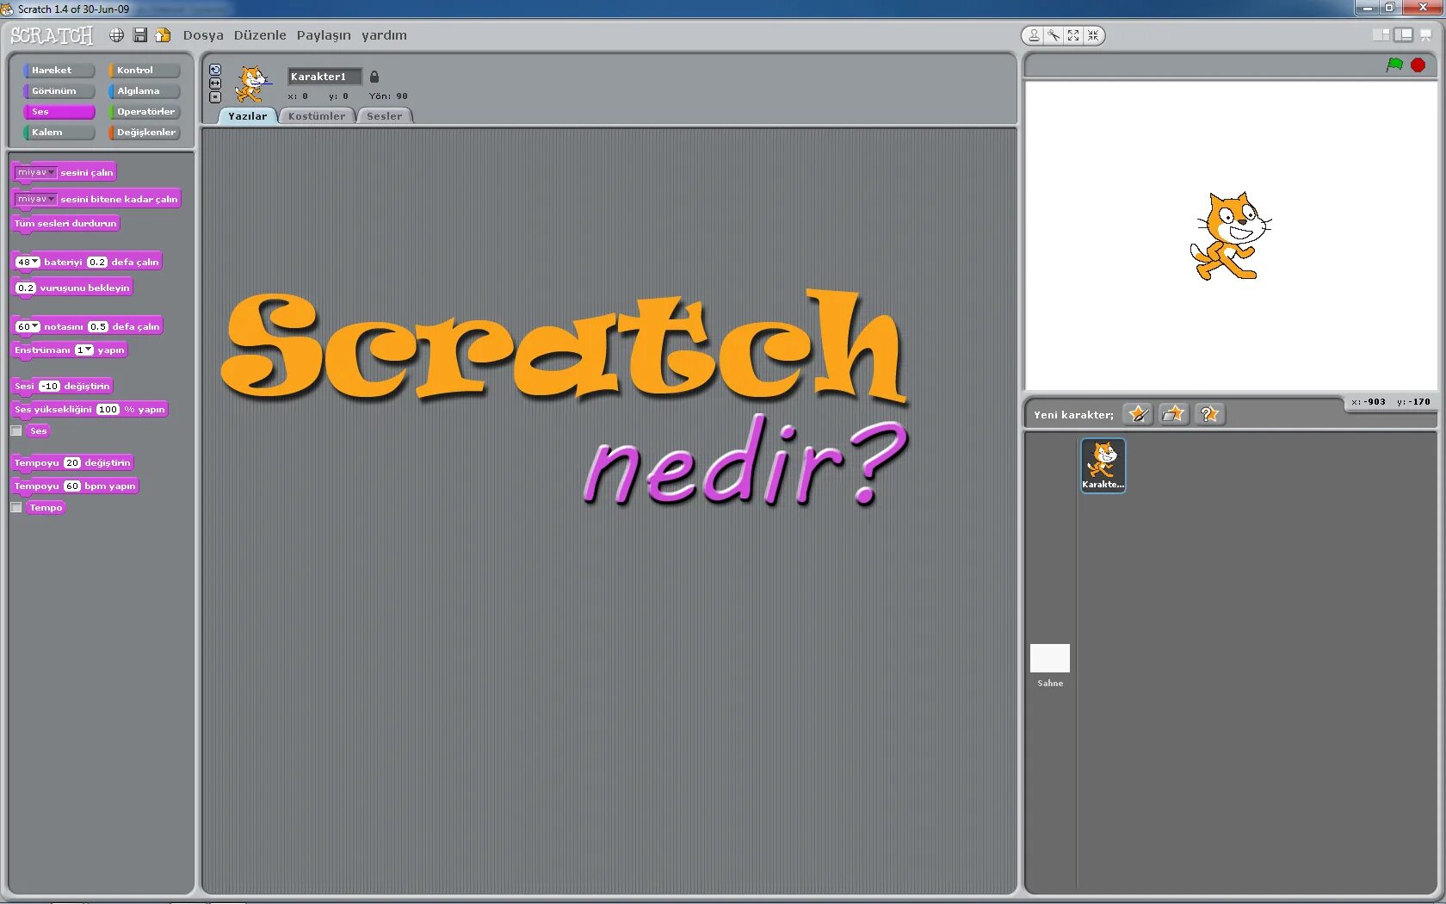Open drum number 48 dropdown

(x=28, y=263)
